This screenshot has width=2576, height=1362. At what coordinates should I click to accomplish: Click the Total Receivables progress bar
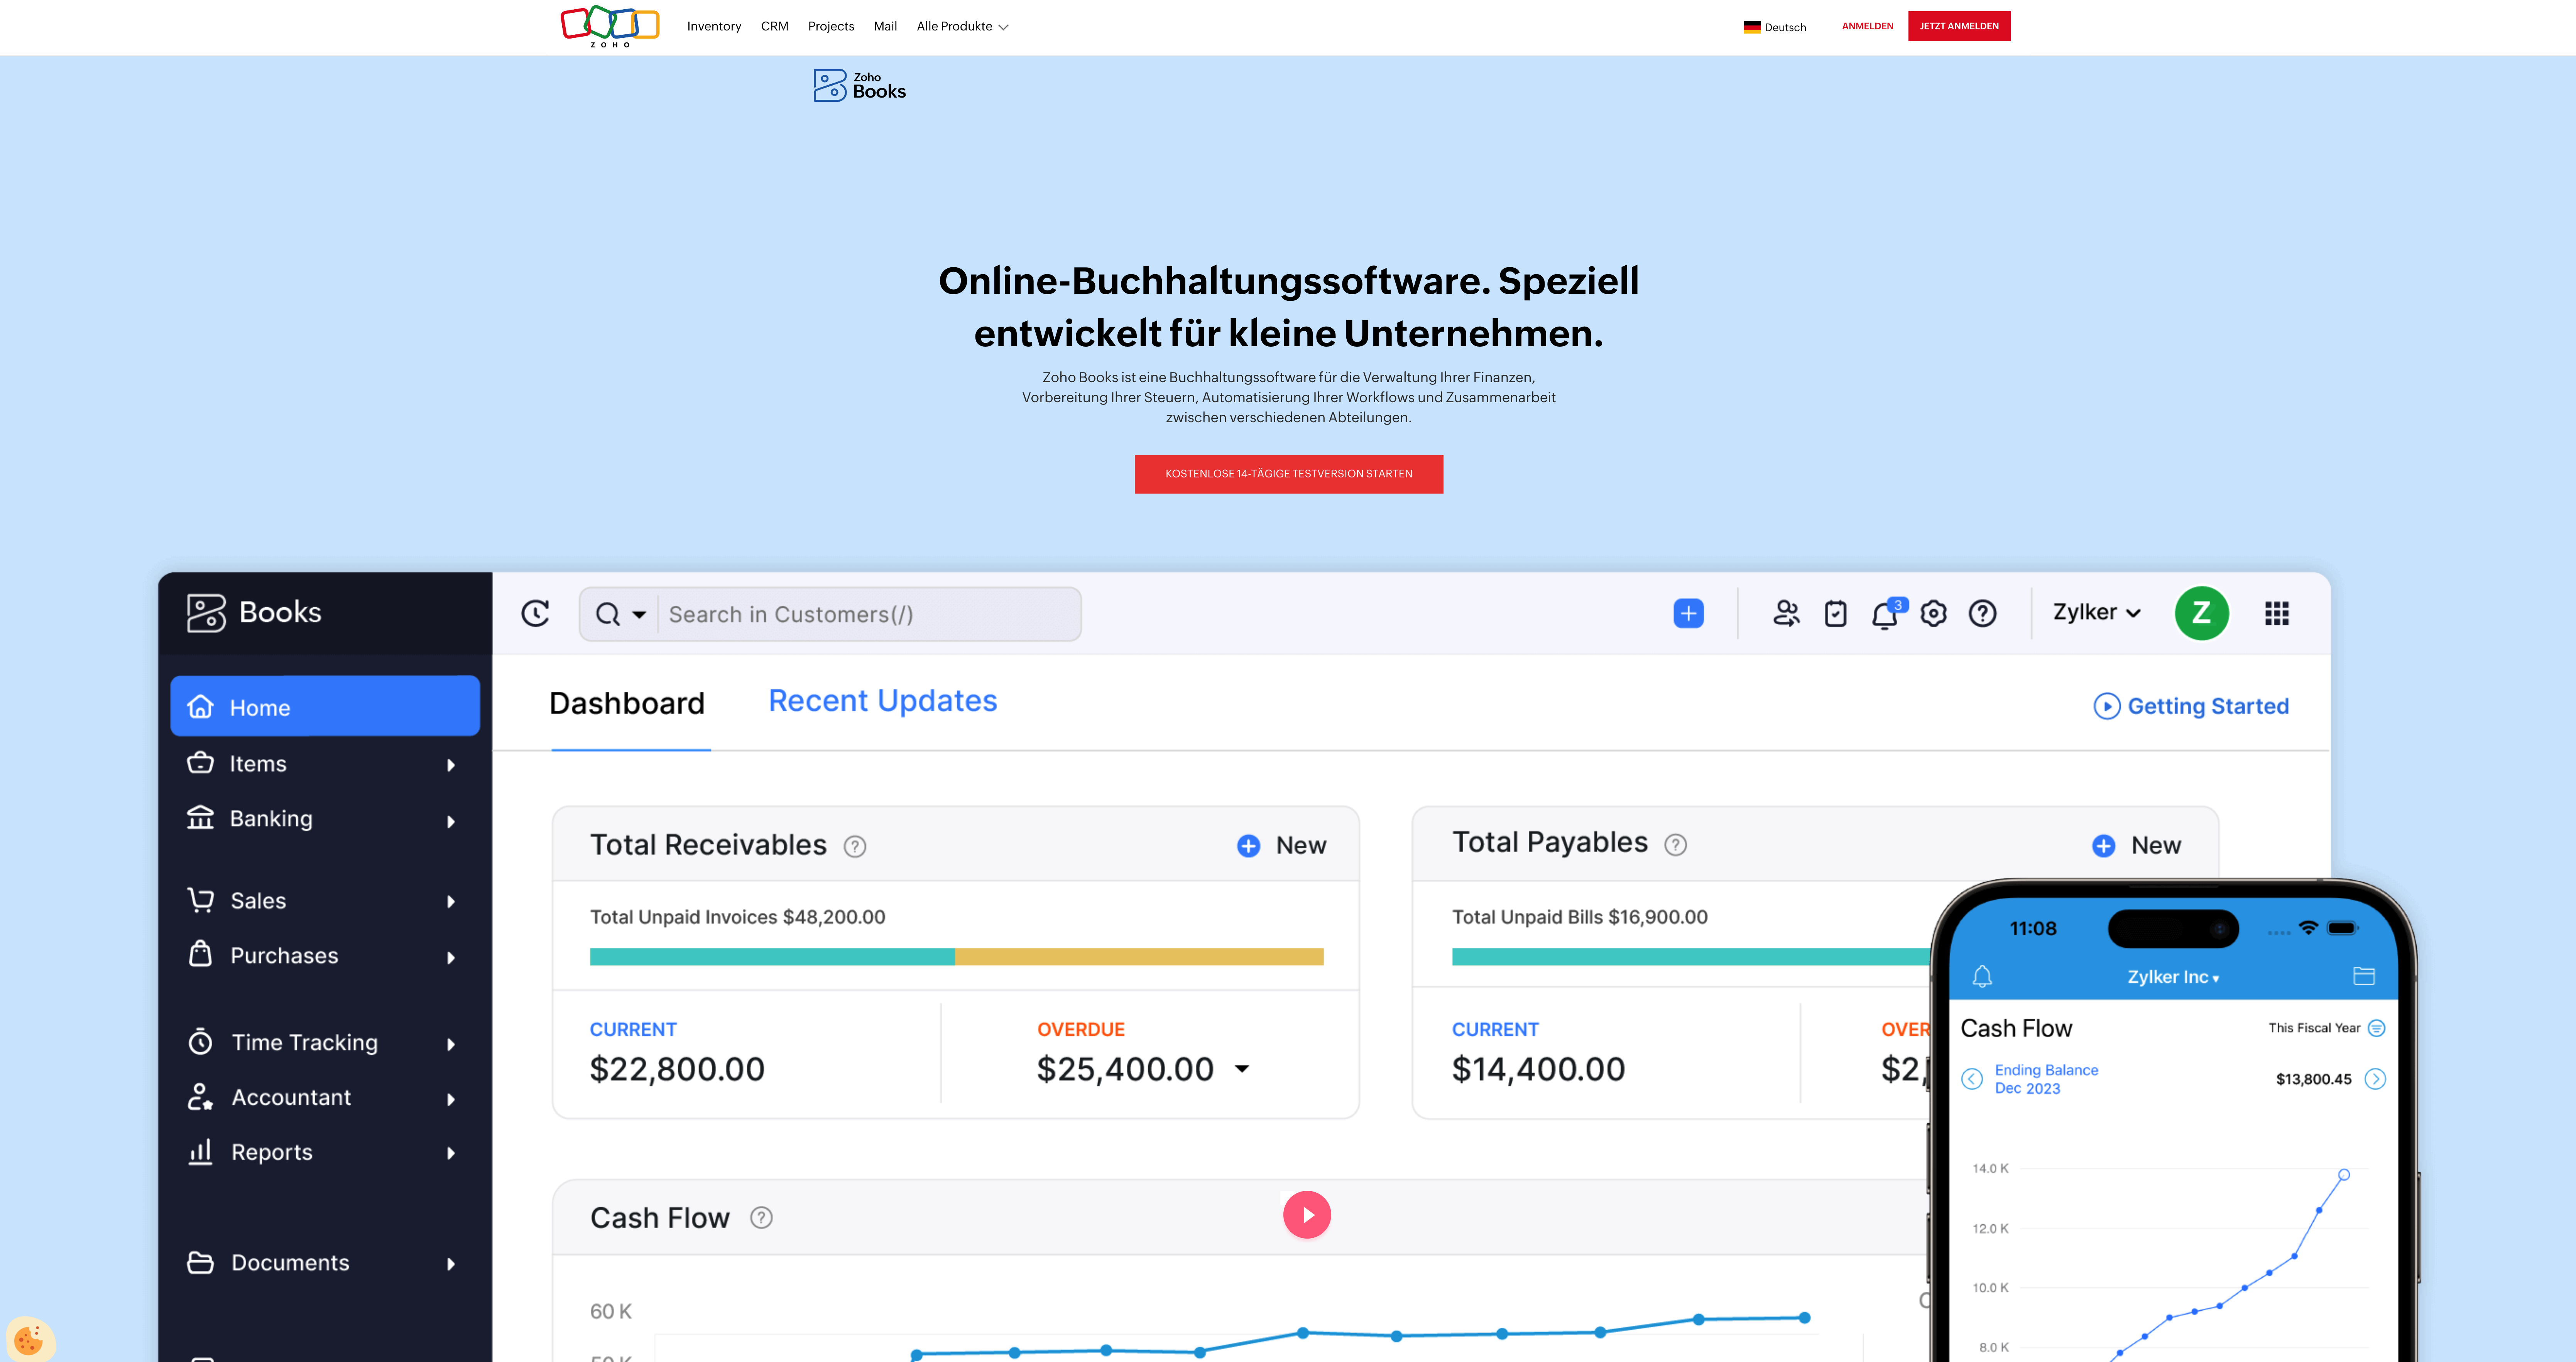[x=956, y=956]
